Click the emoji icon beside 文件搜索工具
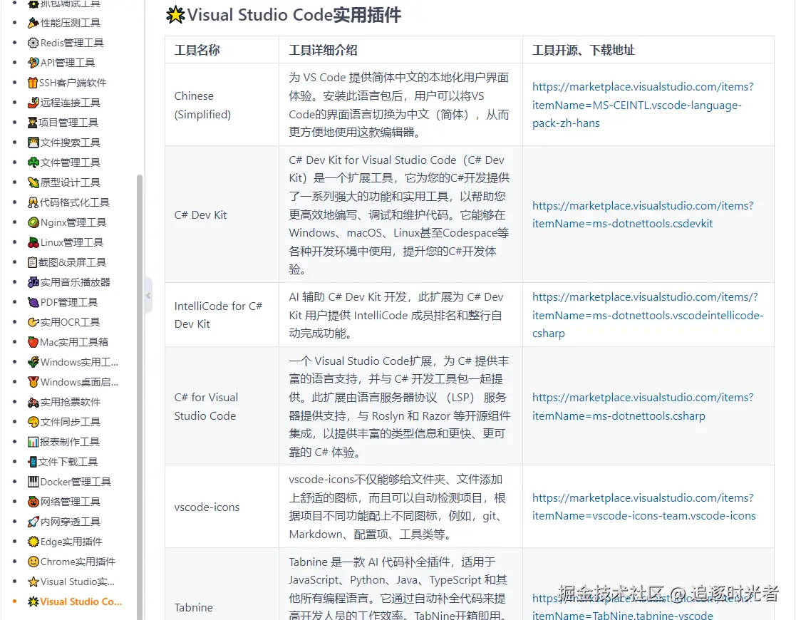Screen dimensions: 796x620 [33, 143]
